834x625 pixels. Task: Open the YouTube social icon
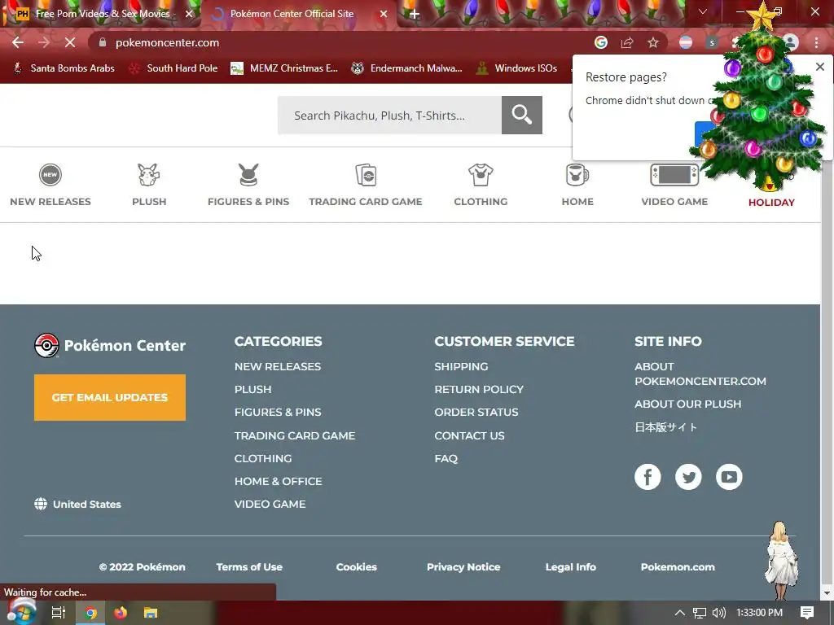(x=729, y=477)
